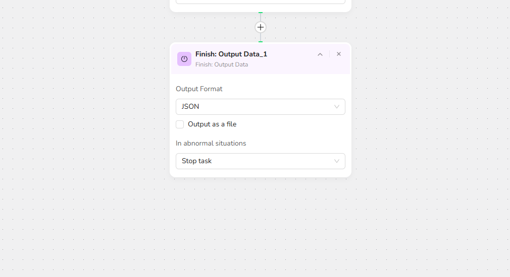The height and width of the screenshot is (277, 510).
Task: Tick the Output as a file checkbox
Action: coord(180,124)
